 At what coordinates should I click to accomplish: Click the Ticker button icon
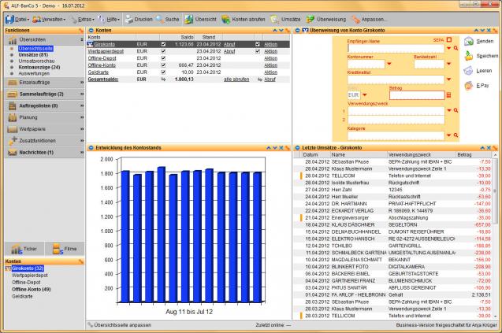[x=17, y=249]
